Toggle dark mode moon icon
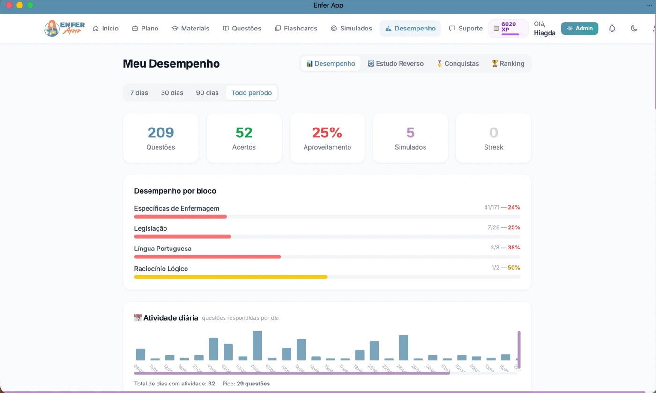The image size is (656, 393). (634, 28)
